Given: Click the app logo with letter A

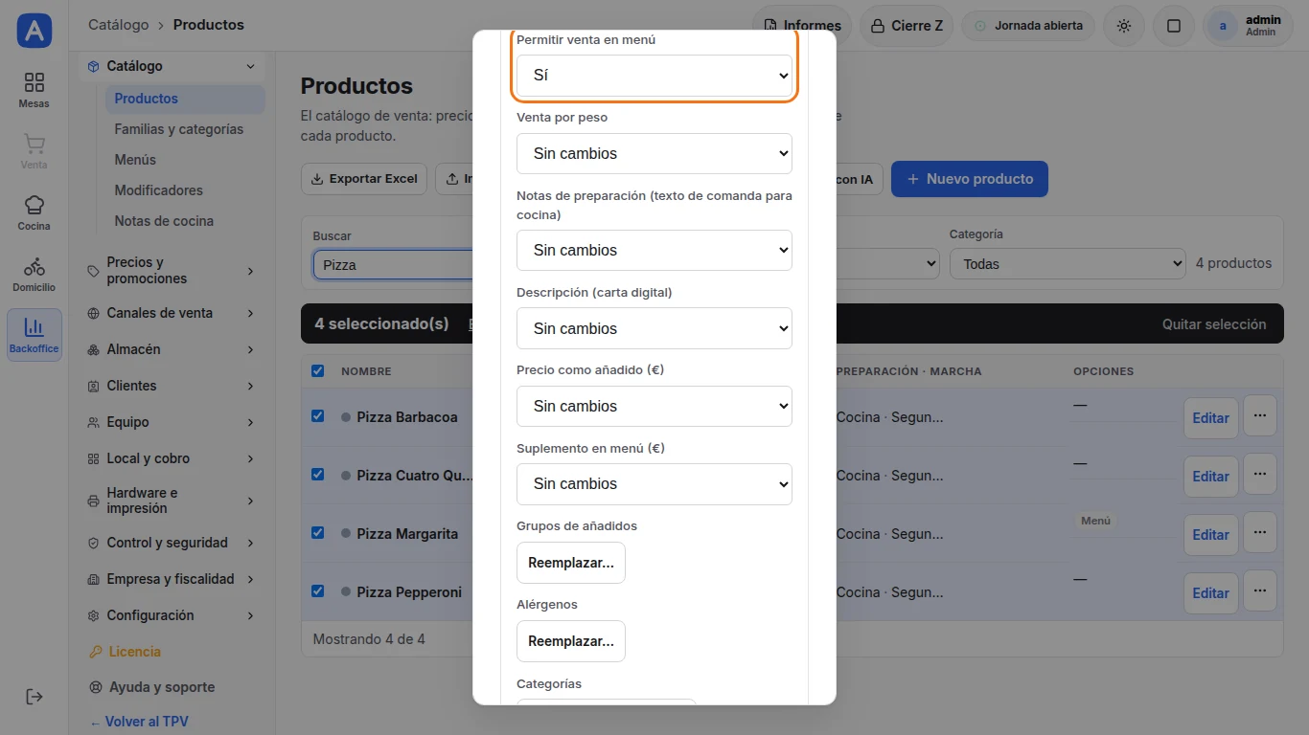Looking at the screenshot, I should (34, 31).
